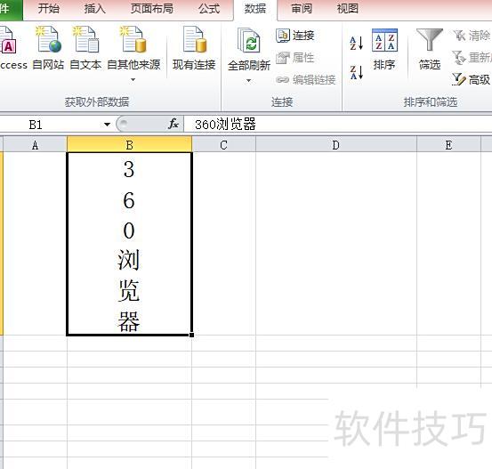Click the 属性 (Properties) button
The width and height of the screenshot is (492, 469).
(x=295, y=58)
